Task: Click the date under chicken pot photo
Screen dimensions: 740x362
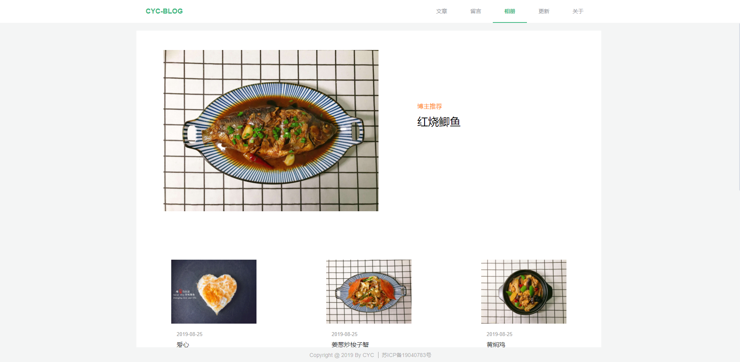Action: [x=499, y=334]
